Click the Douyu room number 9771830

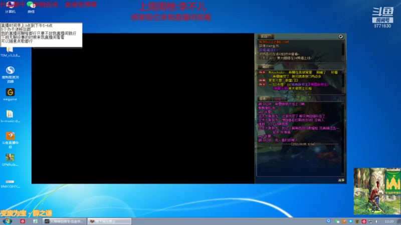coord(382,26)
